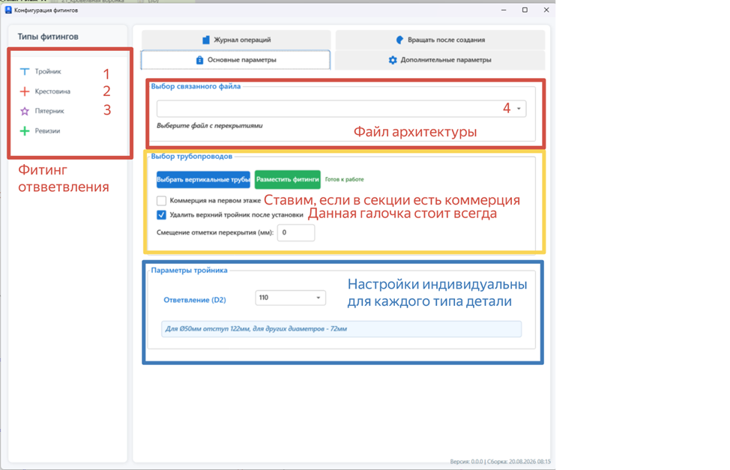Click the red Крестовина cross icon
This screenshot has height=470, width=730.
coord(25,91)
